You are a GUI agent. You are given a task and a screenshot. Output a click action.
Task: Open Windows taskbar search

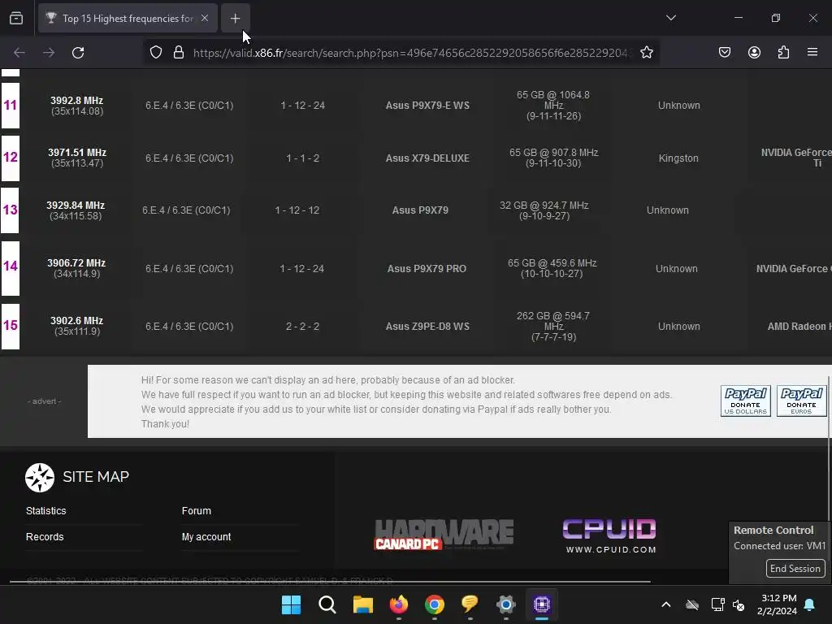[327, 604]
